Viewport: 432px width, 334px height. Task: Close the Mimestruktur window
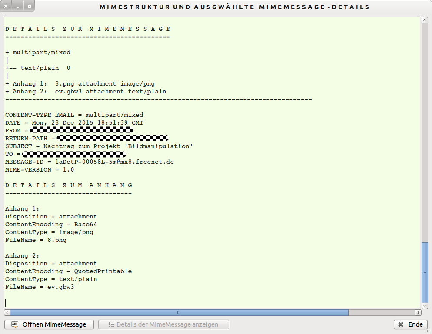(7, 7)
